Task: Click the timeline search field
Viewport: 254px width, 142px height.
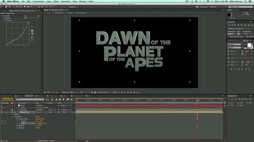Action: 30,99
